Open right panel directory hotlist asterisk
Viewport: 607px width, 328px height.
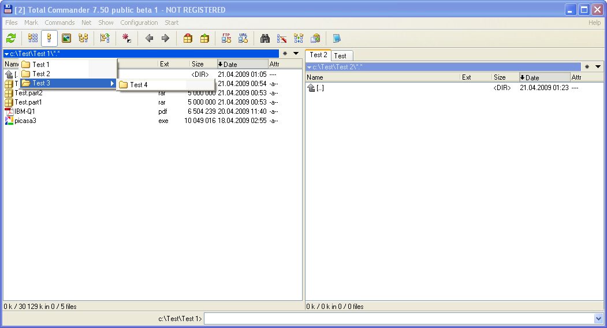[587, 67]
